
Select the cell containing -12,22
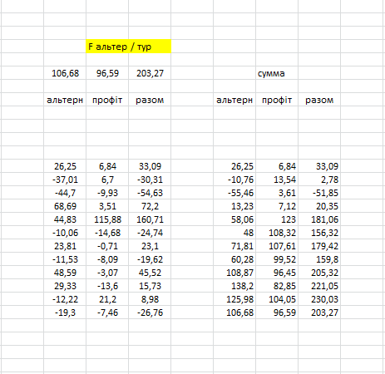tap(65, 299)
